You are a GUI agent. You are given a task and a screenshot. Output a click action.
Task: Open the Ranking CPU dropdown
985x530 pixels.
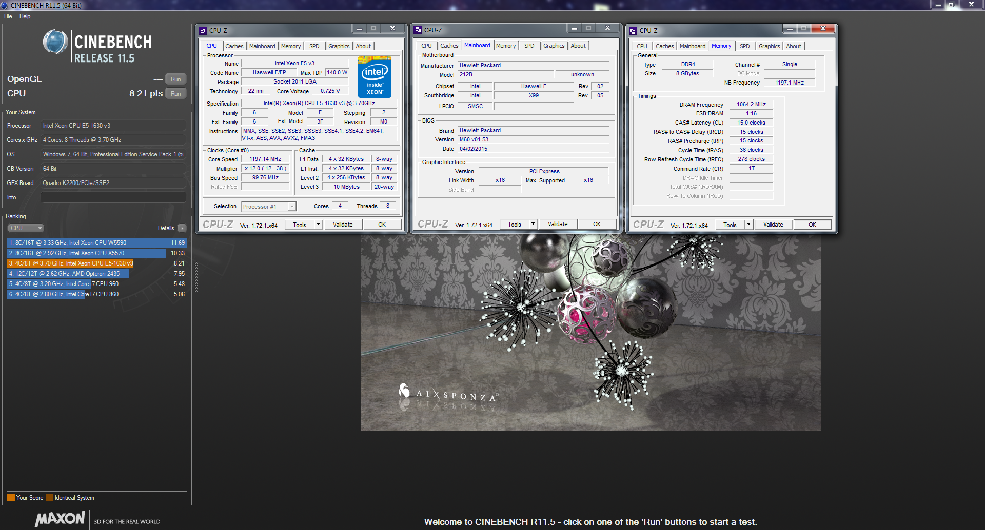26,228
